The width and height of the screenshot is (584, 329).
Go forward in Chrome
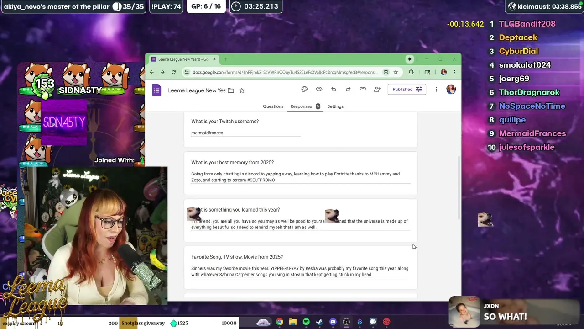[162, 72]
